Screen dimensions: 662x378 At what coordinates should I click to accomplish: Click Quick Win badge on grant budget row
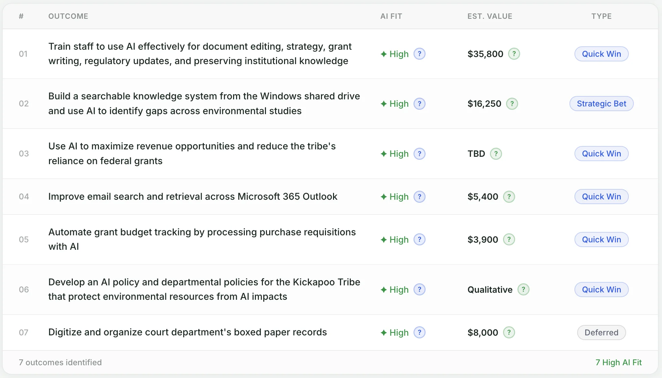pyautogui.click(x=601, y=239)
